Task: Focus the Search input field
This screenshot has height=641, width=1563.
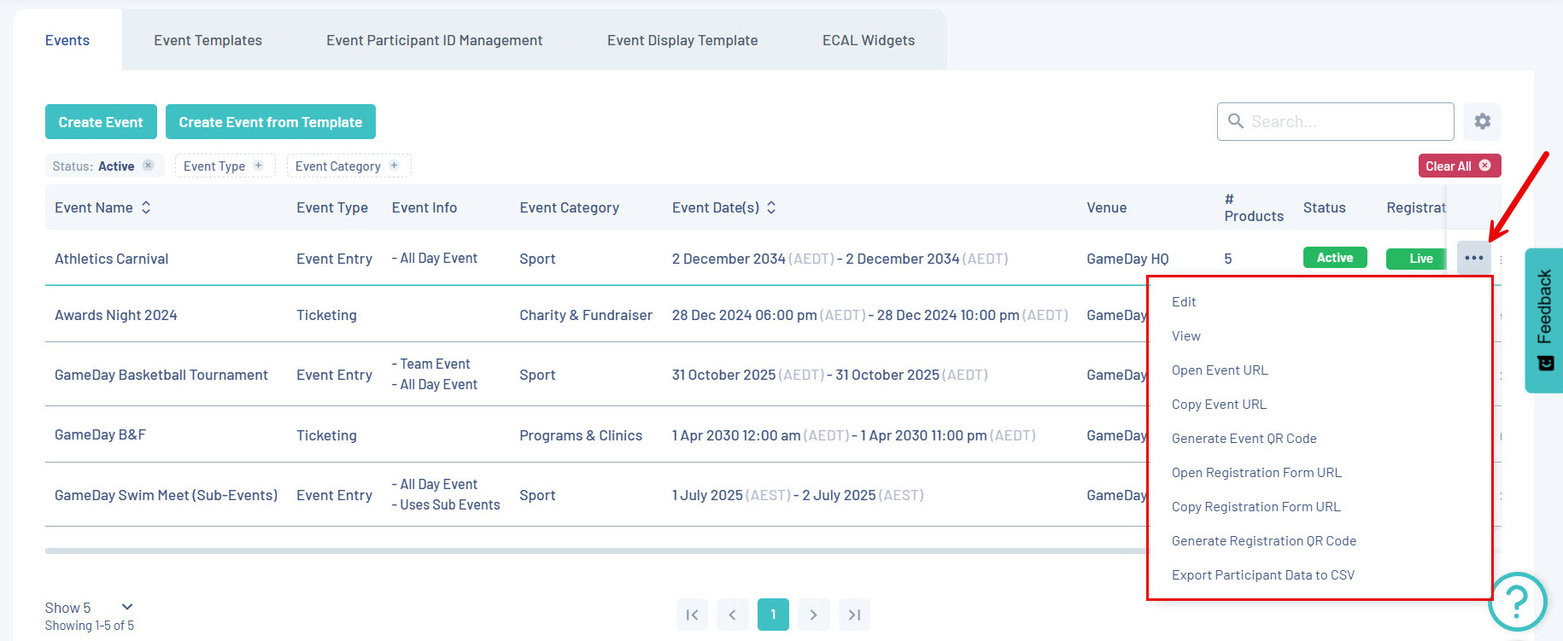Action: (1336, 121)
